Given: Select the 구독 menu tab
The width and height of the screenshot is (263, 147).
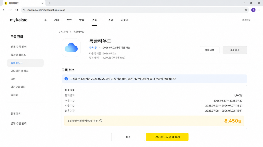Looking at the screenshot, I should click(x=94, y=20).
